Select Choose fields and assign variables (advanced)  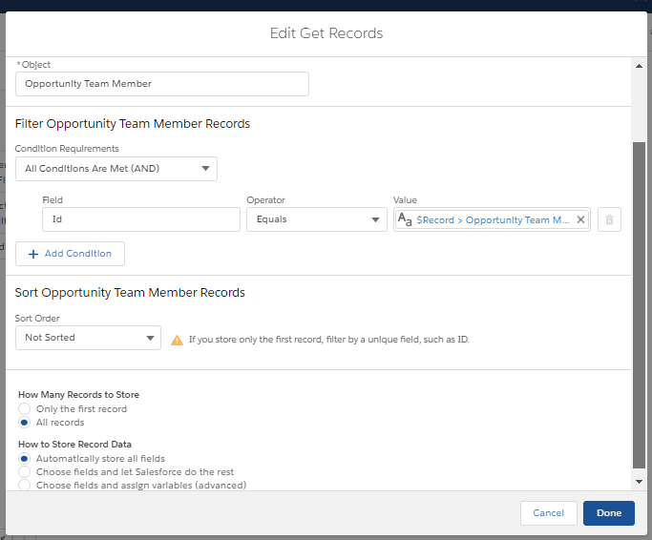(25, 485)
